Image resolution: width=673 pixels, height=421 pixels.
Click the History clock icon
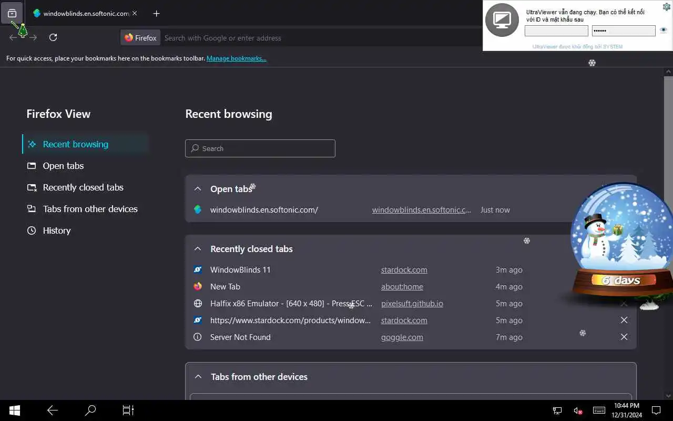(x=32, y=230)
